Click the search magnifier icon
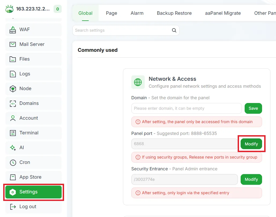The height and width of the screenshot is (217, 276). point(174,30)
